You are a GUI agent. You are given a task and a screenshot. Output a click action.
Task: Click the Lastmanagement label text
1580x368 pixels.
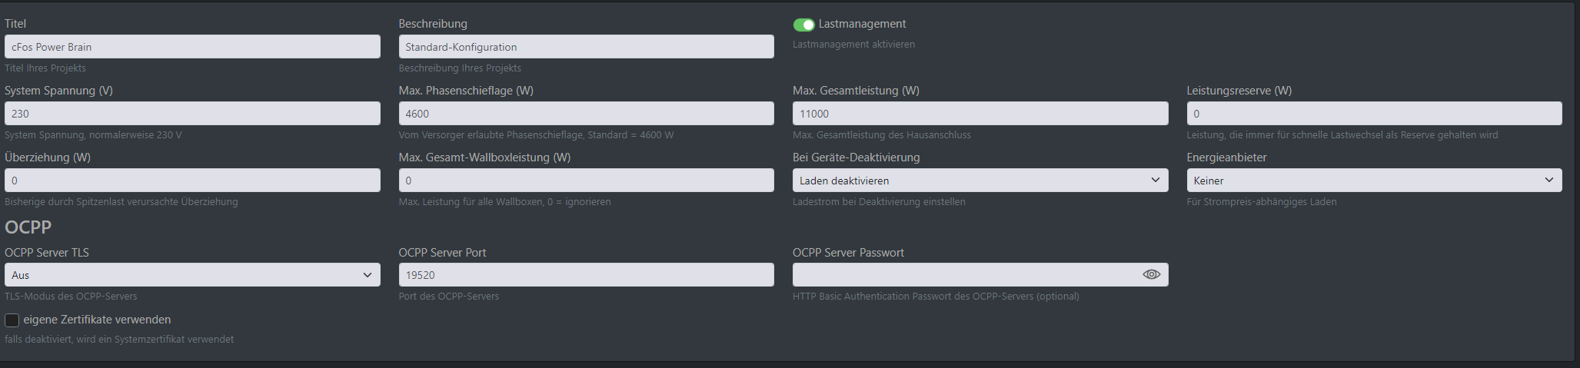[x=862, y=24]
